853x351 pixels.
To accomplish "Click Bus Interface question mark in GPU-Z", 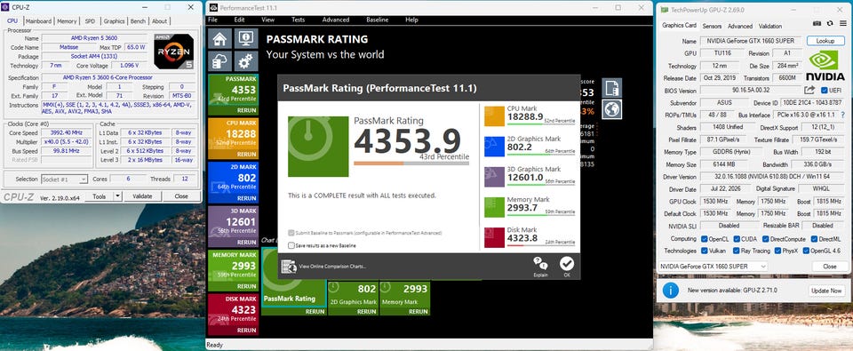I will 842,115.
